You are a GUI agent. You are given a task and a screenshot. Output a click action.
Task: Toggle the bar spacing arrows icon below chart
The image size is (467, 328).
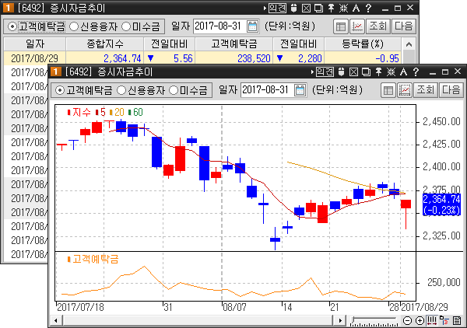point(432,320)
